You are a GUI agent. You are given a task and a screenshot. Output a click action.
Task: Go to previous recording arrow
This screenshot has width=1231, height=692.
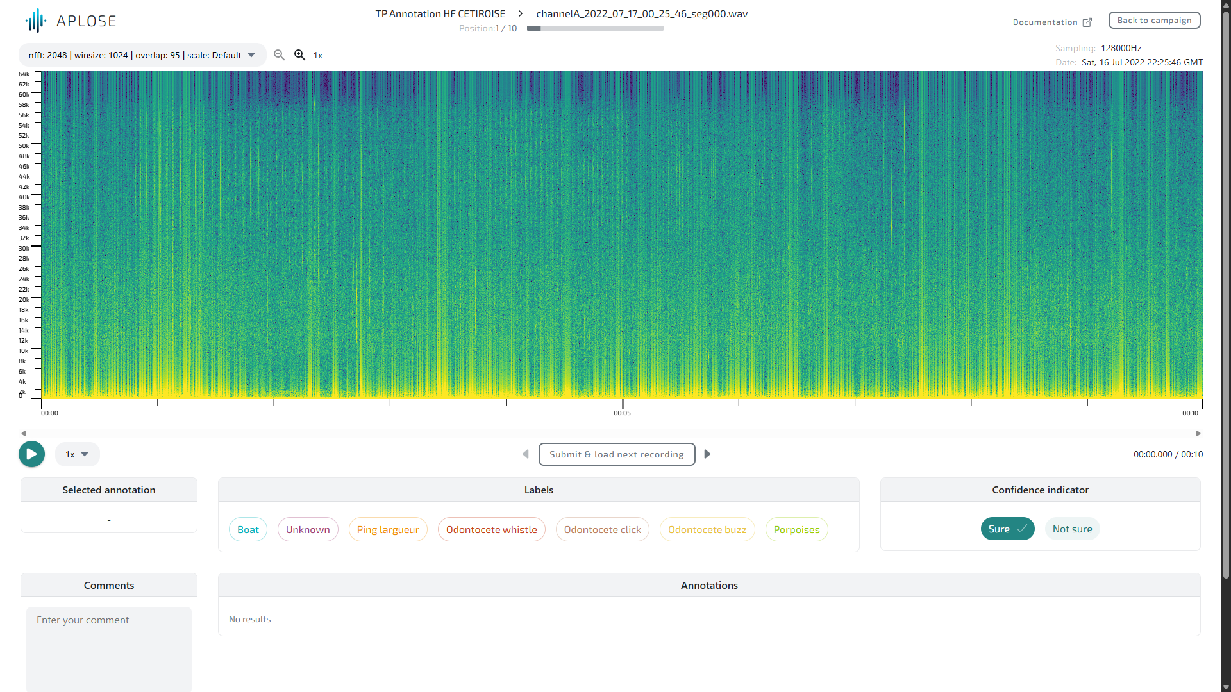[526, 454]
